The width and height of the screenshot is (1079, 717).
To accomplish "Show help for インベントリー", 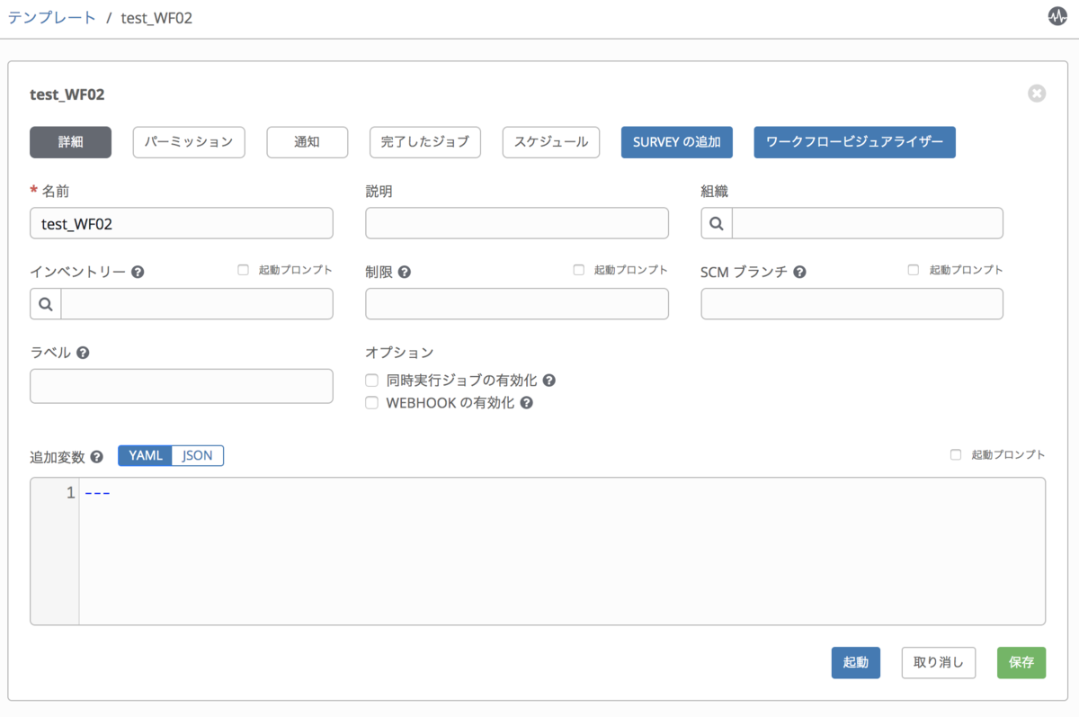I will tap(138, 272).
